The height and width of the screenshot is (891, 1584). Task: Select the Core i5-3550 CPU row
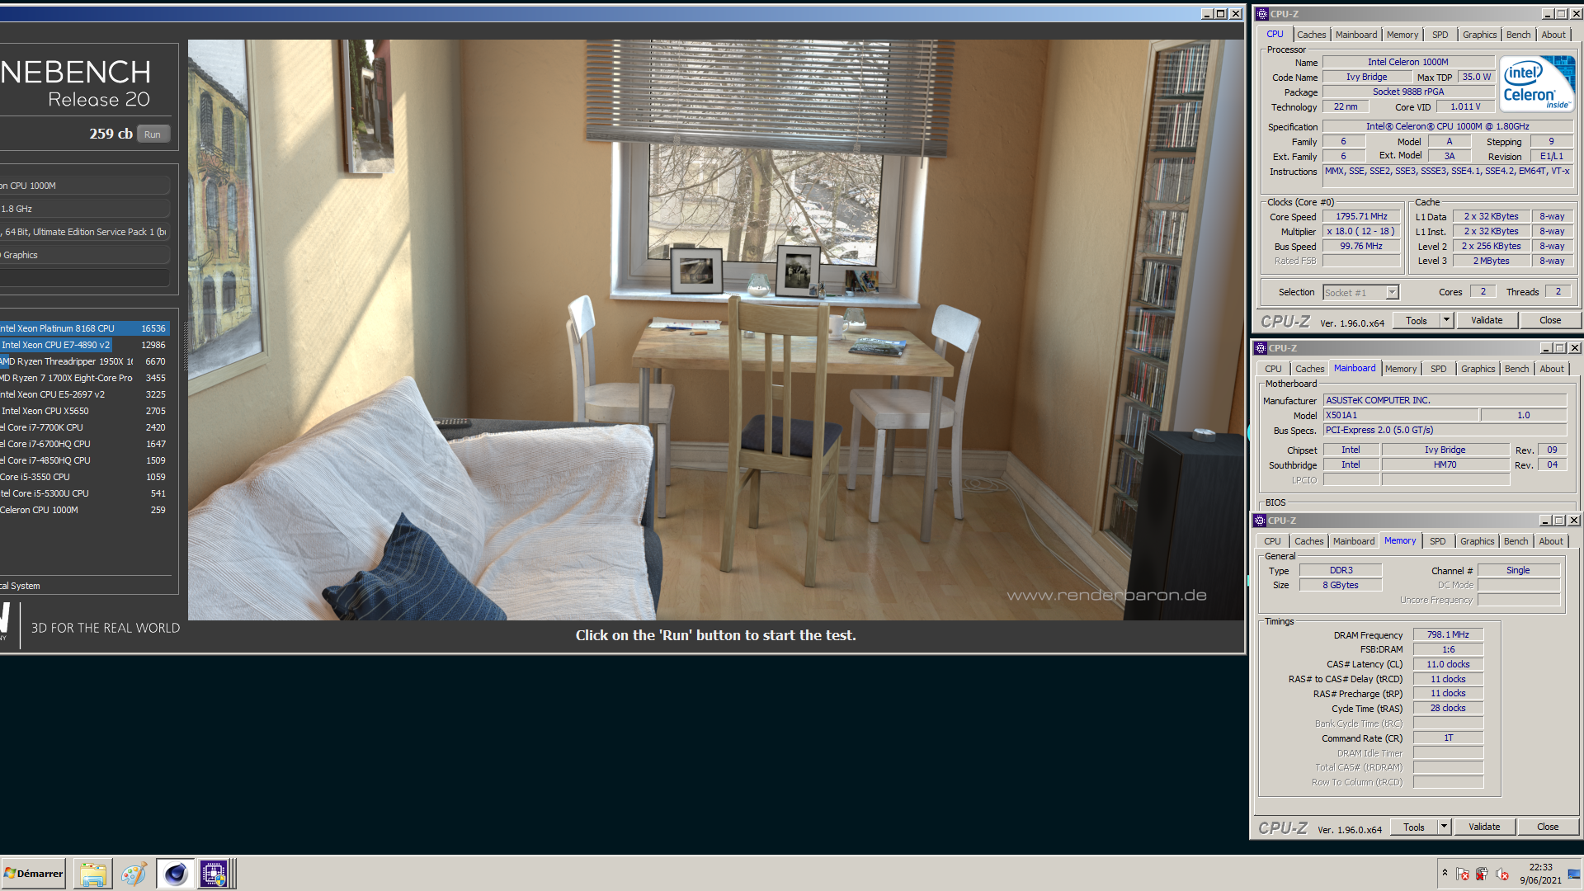(84, 477)
